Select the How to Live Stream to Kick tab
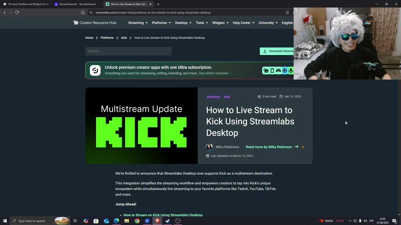The image size is (401, 225). [x=128, y=4]
